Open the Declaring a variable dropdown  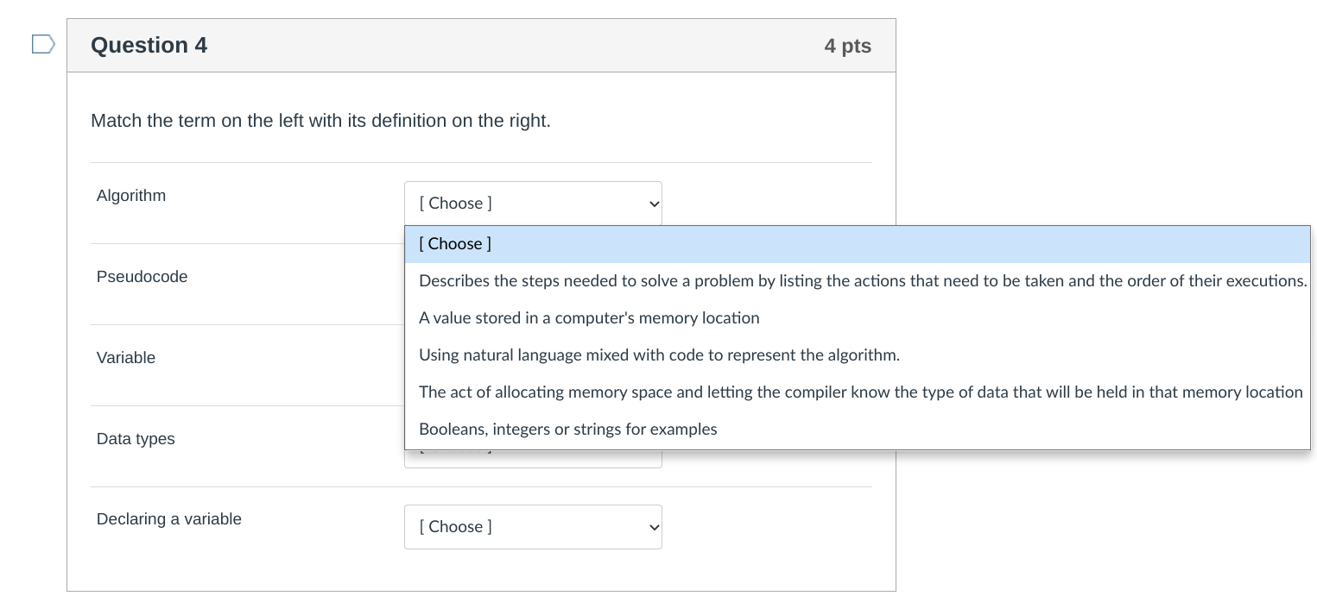point(533,527)
